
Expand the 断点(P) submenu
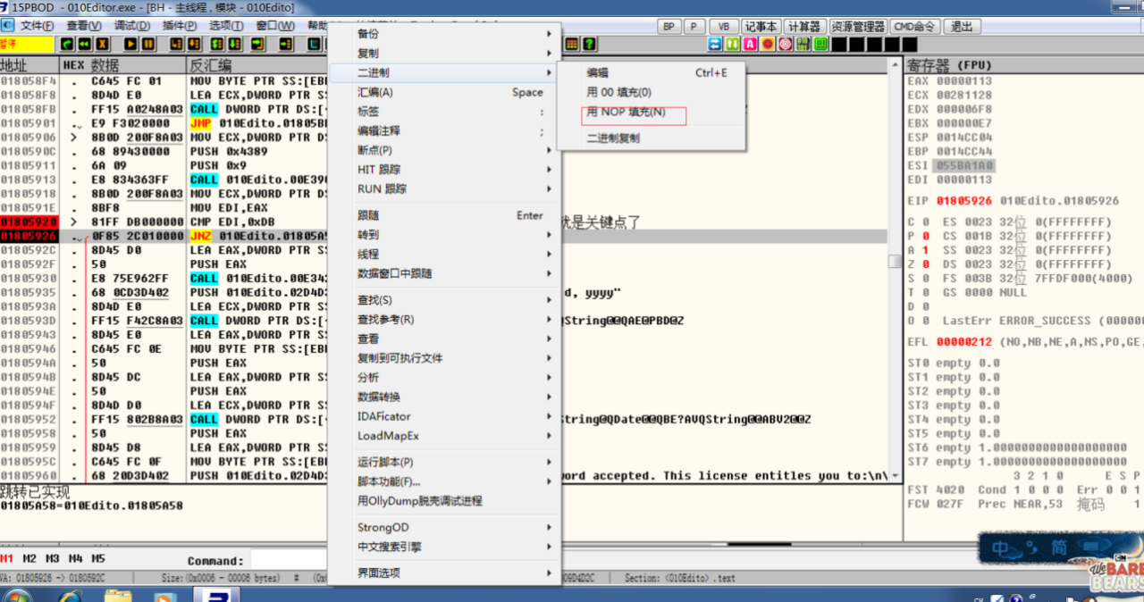(375, 150)
